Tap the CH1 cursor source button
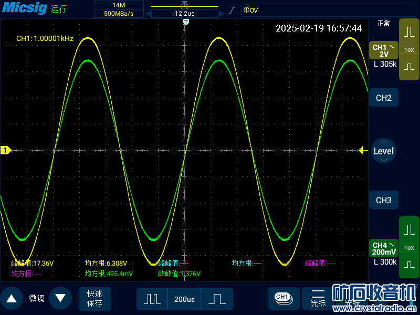Image resolution: width=420 pixels, height=315 pixels. 282,297
